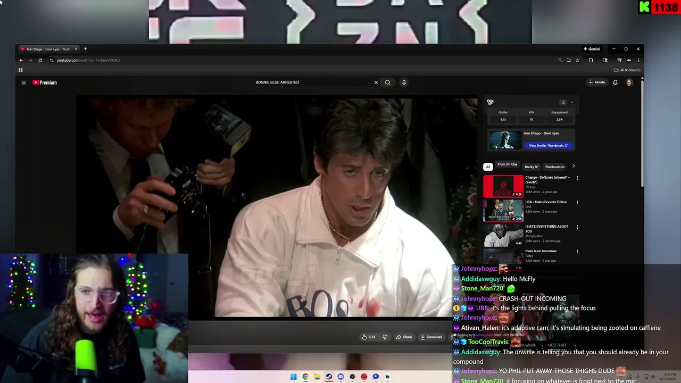The height and width of the screenshot is (383, 681).
Task: Like the video with thumbs up
Action: pyautogui.click(x=369, y=337)
